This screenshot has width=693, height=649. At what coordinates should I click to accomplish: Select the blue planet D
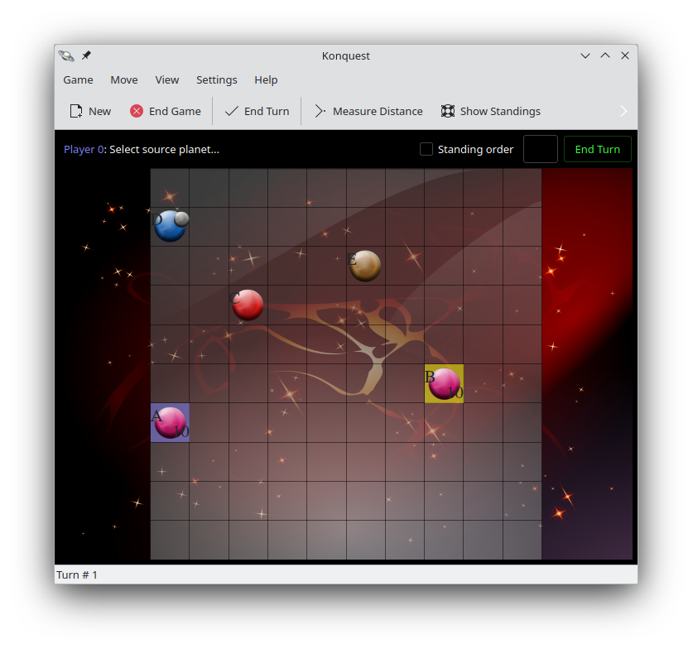[171, 226]
